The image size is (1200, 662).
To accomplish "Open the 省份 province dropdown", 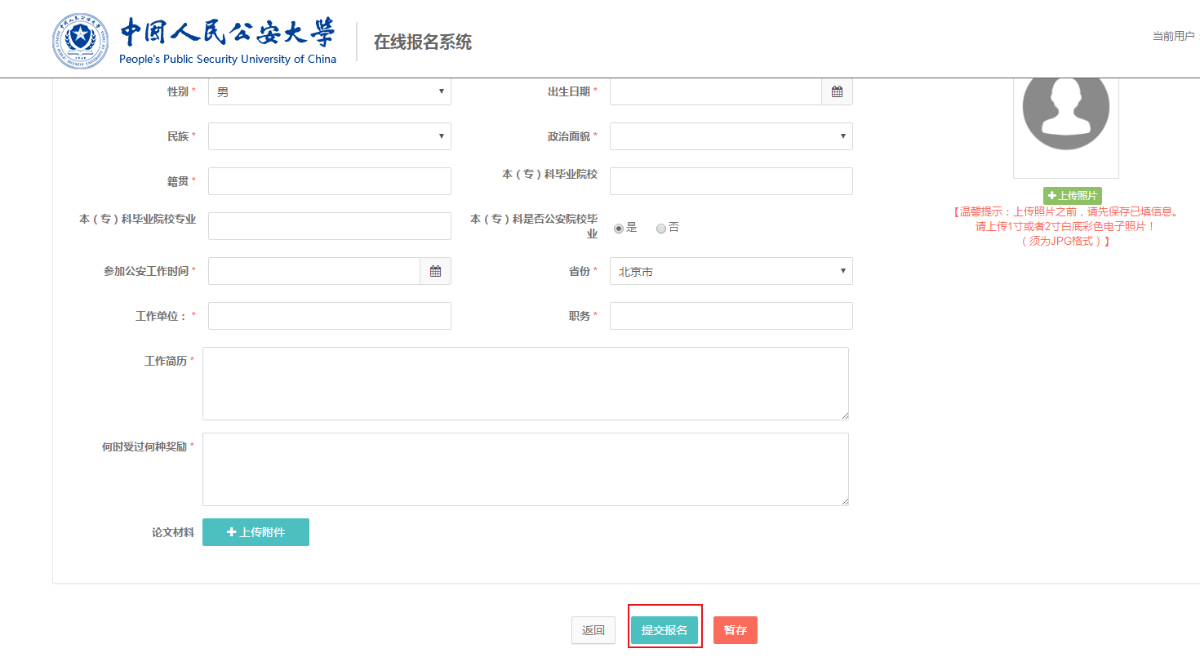I will coord(731,271).
